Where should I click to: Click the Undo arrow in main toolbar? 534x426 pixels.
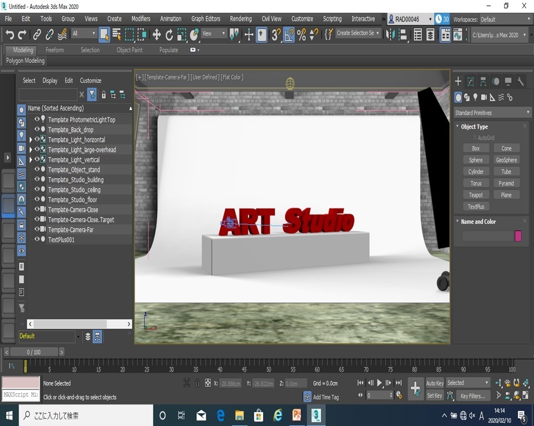[9, 34]
